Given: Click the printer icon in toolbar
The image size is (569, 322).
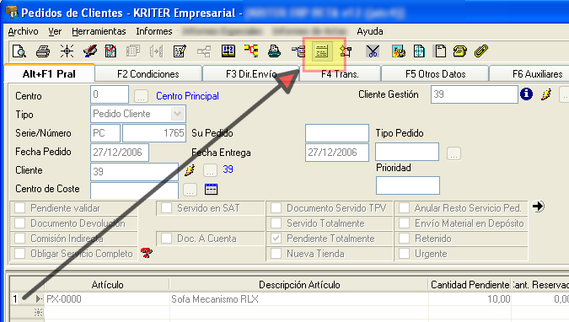Looking at the screenshot, I should click(43, 51).
